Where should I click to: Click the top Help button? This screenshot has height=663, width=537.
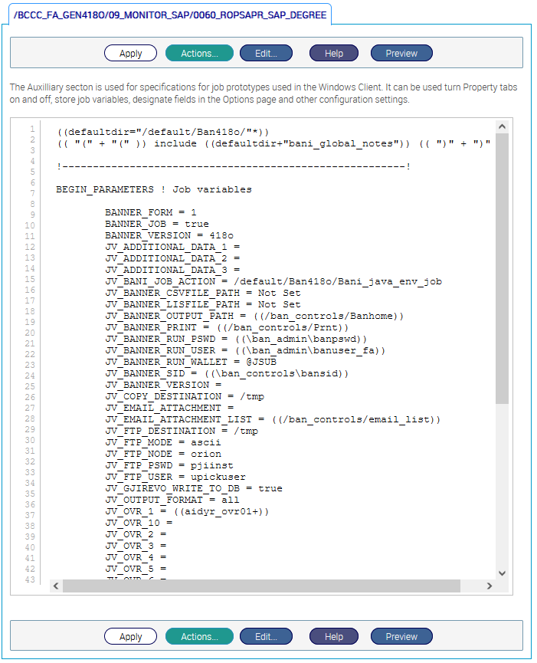click(x=333, y=54)
